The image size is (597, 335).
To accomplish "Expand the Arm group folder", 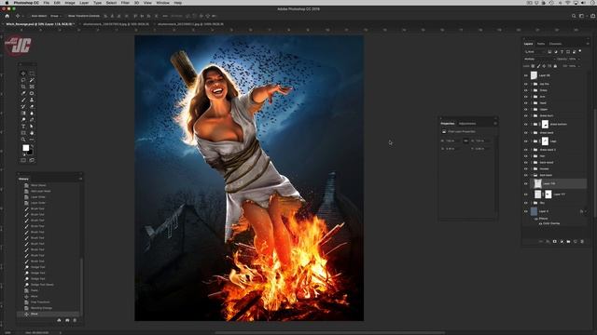I will [531, 97].
